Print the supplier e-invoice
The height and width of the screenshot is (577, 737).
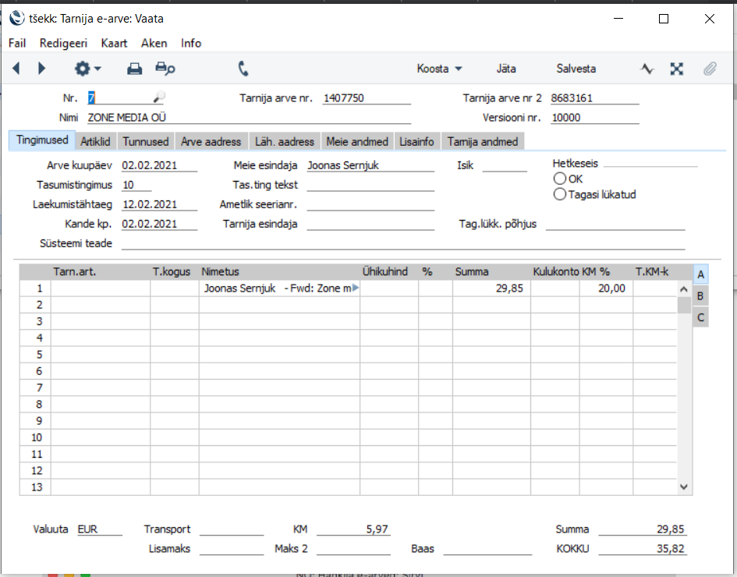134,69
